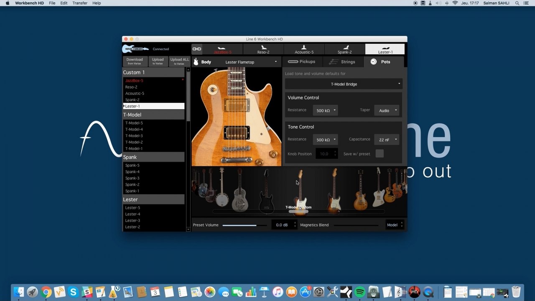Click the Wi-Fi status icon in menu bar
This screenshot has height=301, width=535.
click(455, 3)
